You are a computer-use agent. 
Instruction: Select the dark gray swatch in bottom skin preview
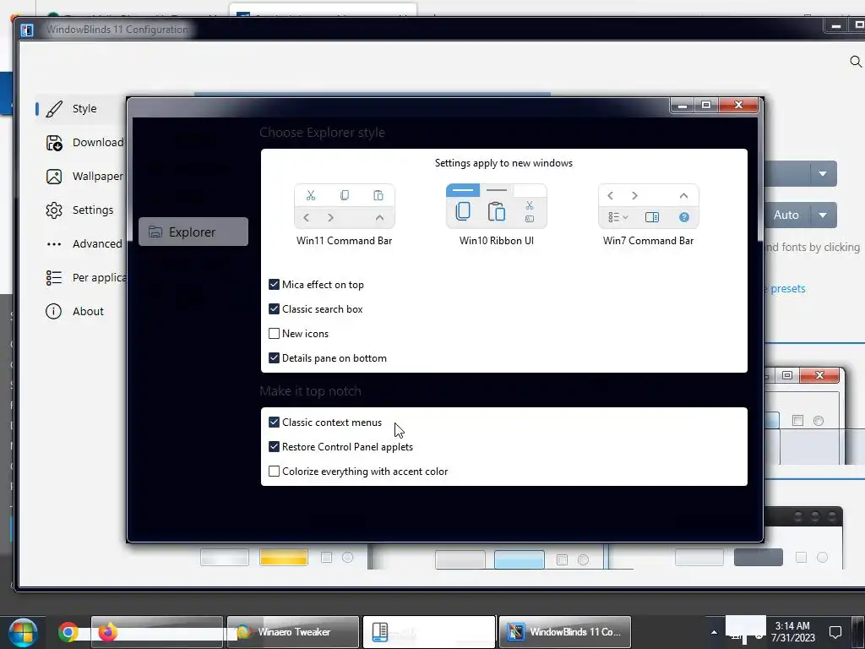[758, 558]
